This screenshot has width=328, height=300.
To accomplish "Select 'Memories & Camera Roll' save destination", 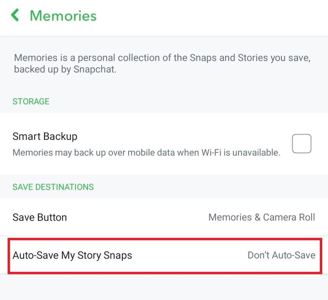I will (x=262, y=217).
